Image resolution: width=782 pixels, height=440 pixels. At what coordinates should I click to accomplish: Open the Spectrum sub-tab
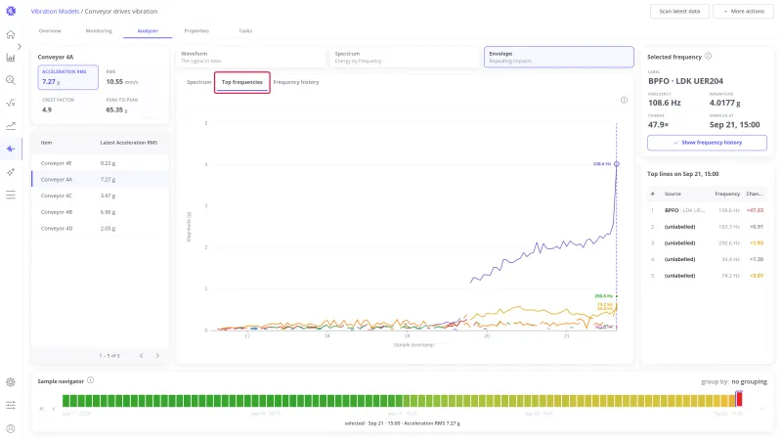(198, 82)
